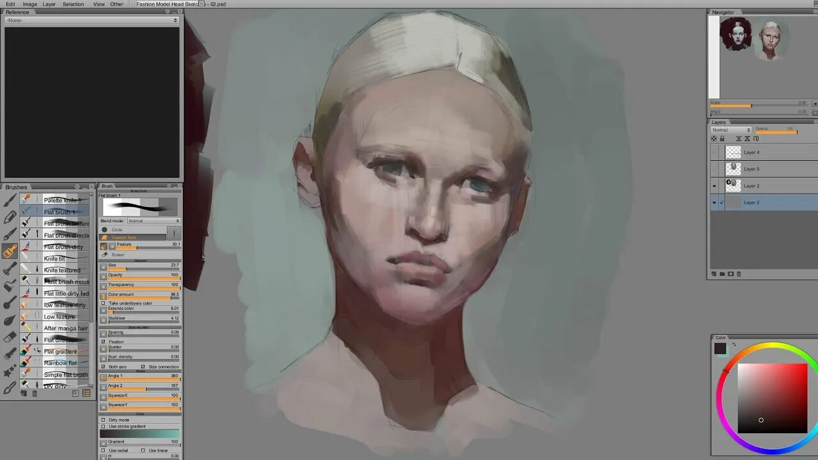Screen dimensions: 818x460
Task: Select the Circle brush form
Action: point(132,229)
